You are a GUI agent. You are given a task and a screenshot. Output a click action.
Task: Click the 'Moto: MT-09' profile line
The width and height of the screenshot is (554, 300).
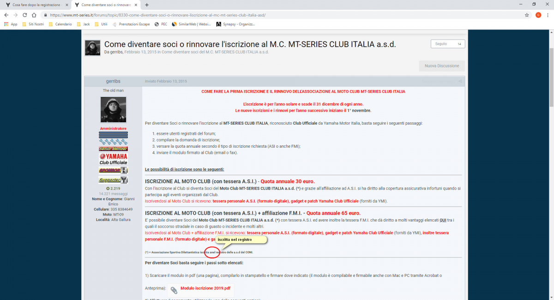coord(113,215)
